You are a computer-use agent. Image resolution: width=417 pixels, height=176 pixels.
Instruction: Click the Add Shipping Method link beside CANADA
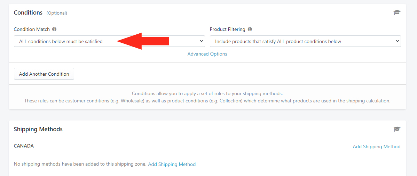(376, 146)
